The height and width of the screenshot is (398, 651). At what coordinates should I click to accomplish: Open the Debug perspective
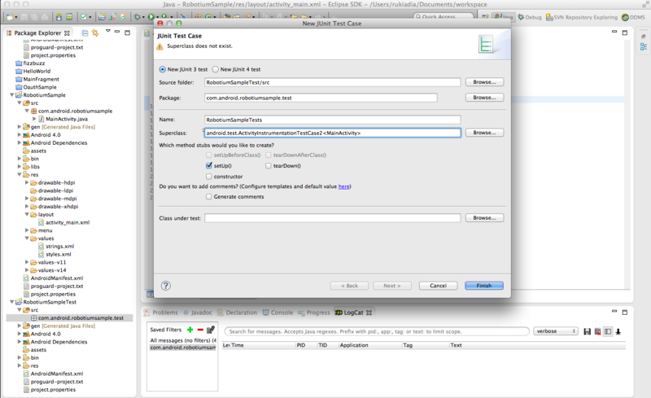530,17
